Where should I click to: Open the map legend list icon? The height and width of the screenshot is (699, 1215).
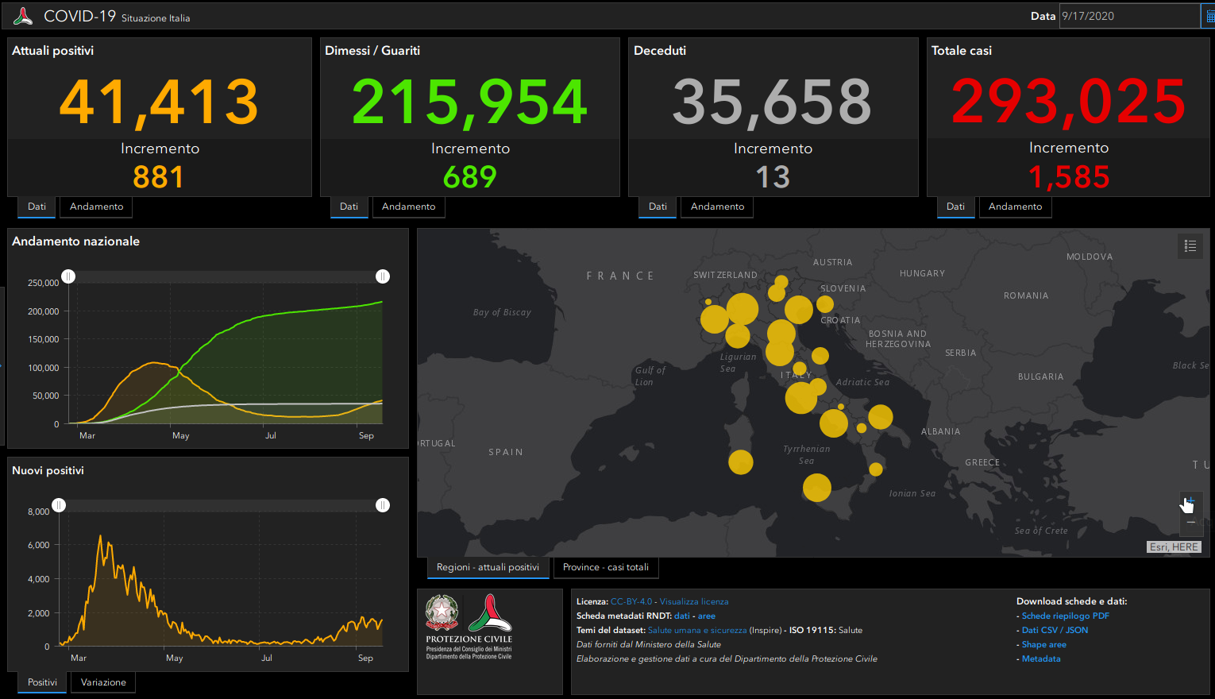[1190, 246]
